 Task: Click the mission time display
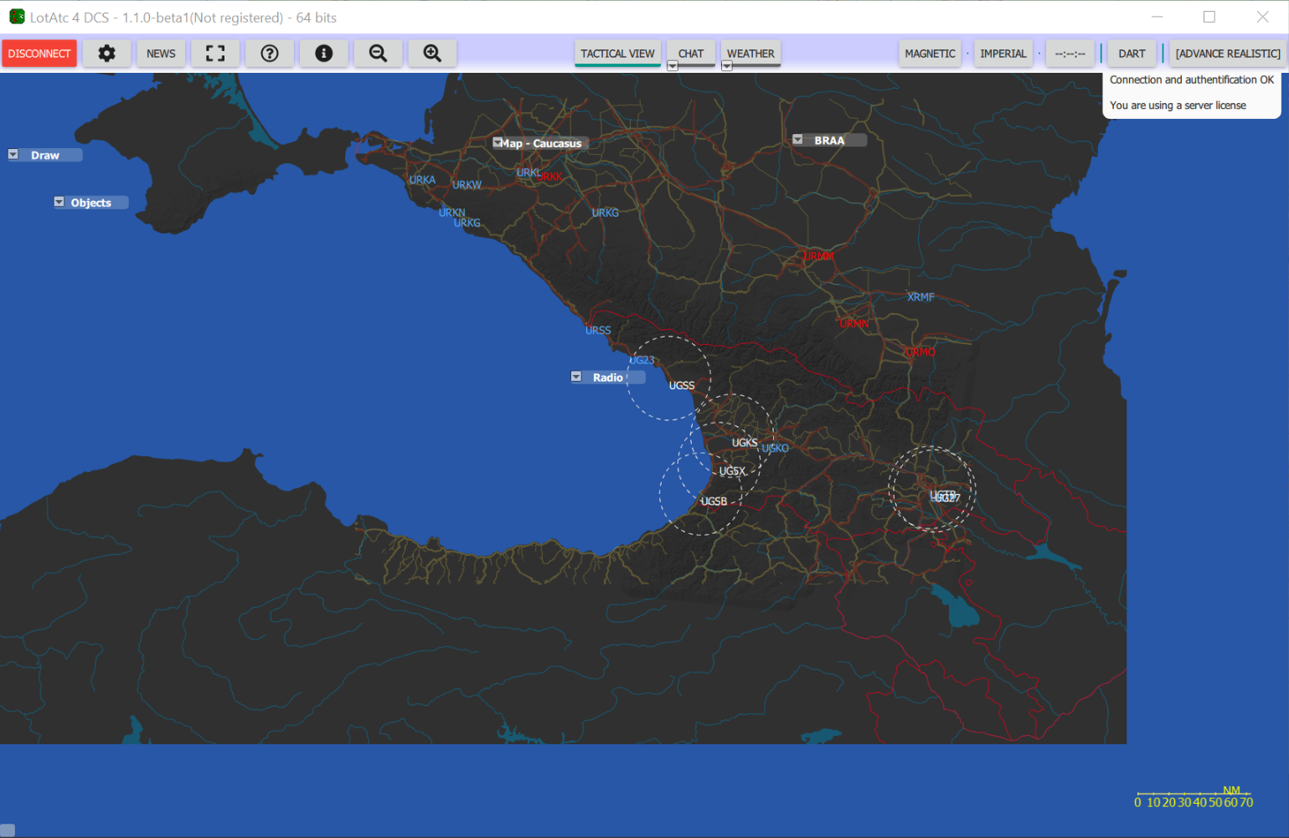point(1070,54)
